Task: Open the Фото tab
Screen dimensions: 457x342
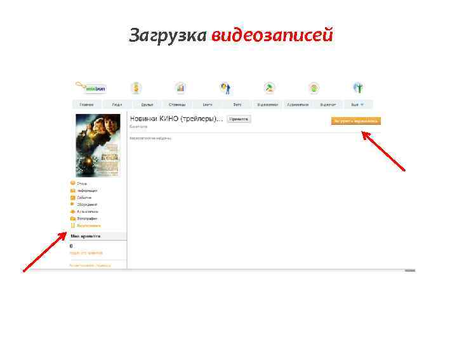Action: 237,104
